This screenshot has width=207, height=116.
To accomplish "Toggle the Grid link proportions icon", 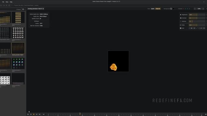I will 197,28.
